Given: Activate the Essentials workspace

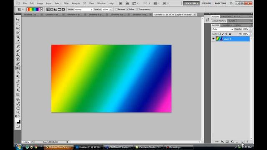Looking at the screenshot, I should pyautogui.click(x=191, y=3).
